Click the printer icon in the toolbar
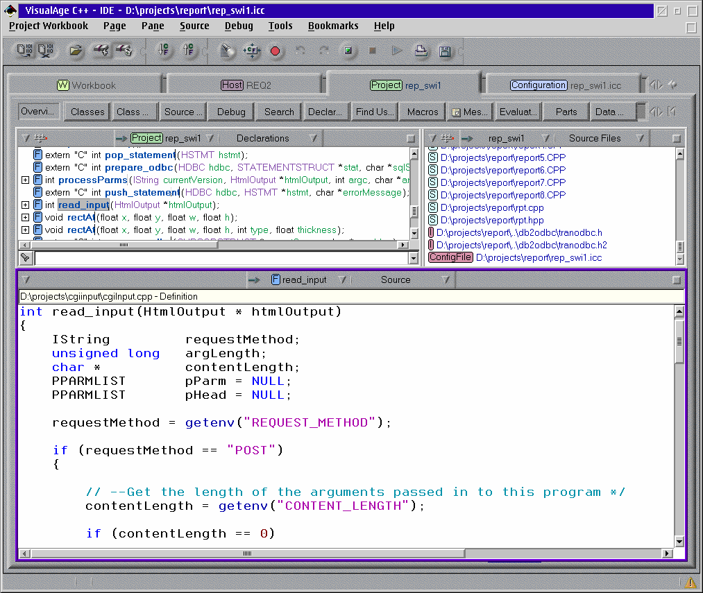 pos(421,51)
